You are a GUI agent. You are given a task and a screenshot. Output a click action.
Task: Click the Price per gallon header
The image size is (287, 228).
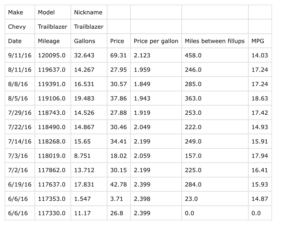click(156, 41)
